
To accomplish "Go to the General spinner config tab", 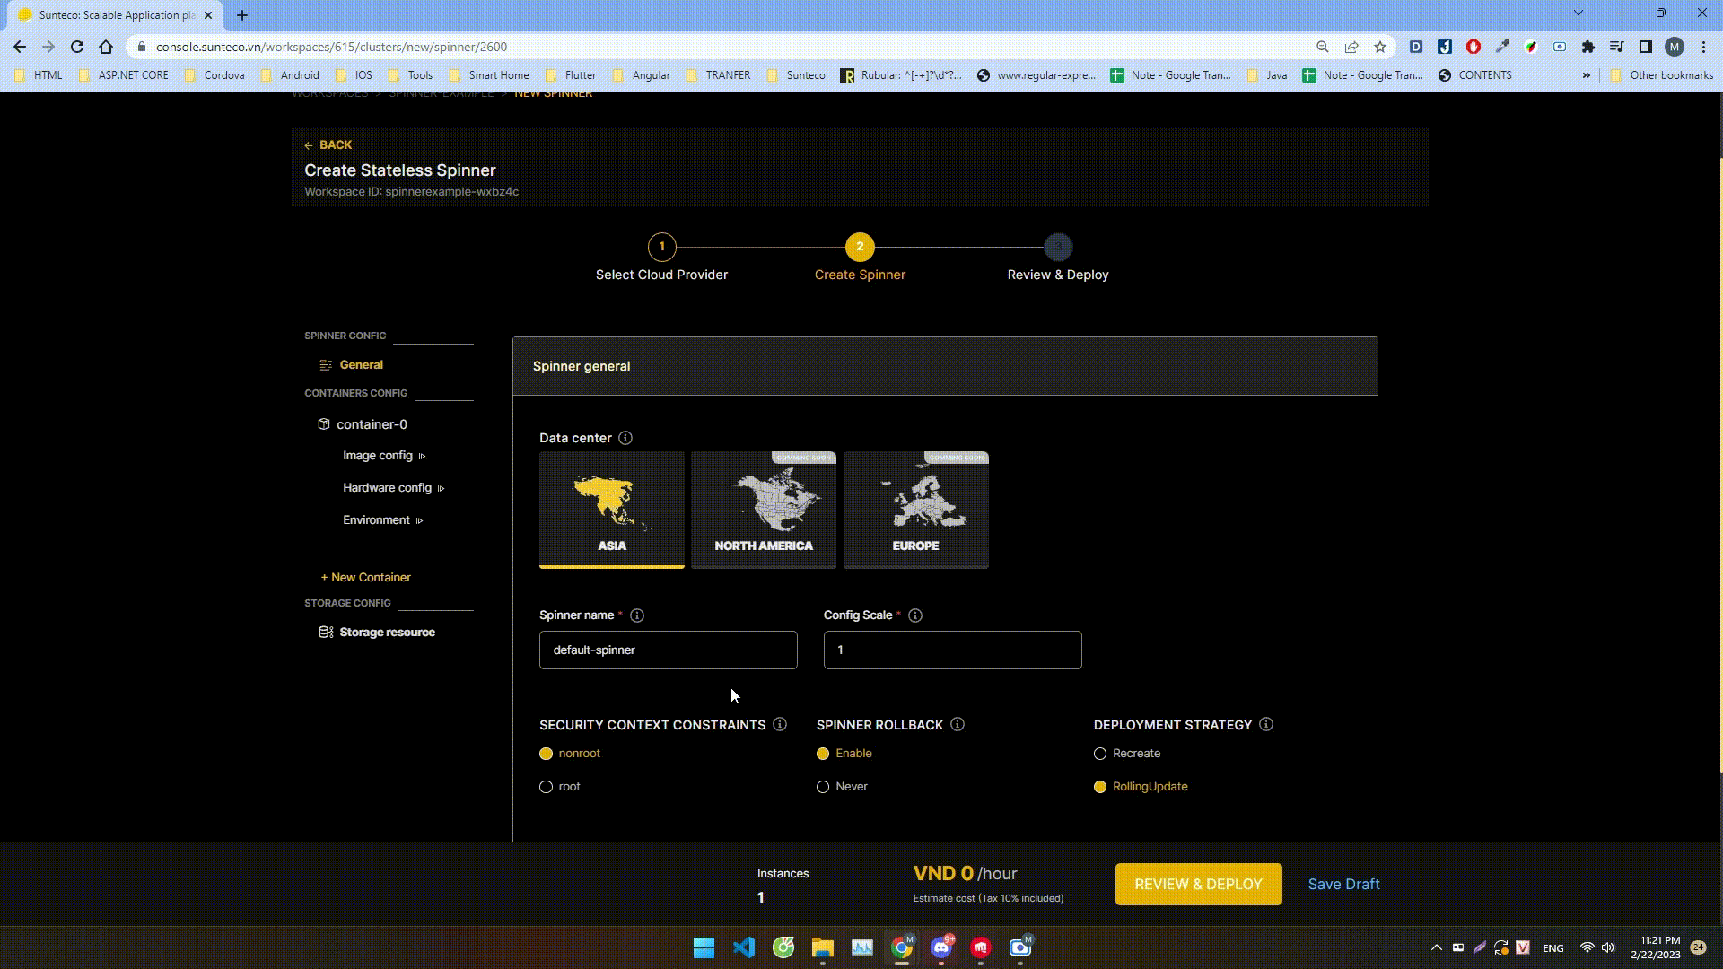I will click(361, 365).
